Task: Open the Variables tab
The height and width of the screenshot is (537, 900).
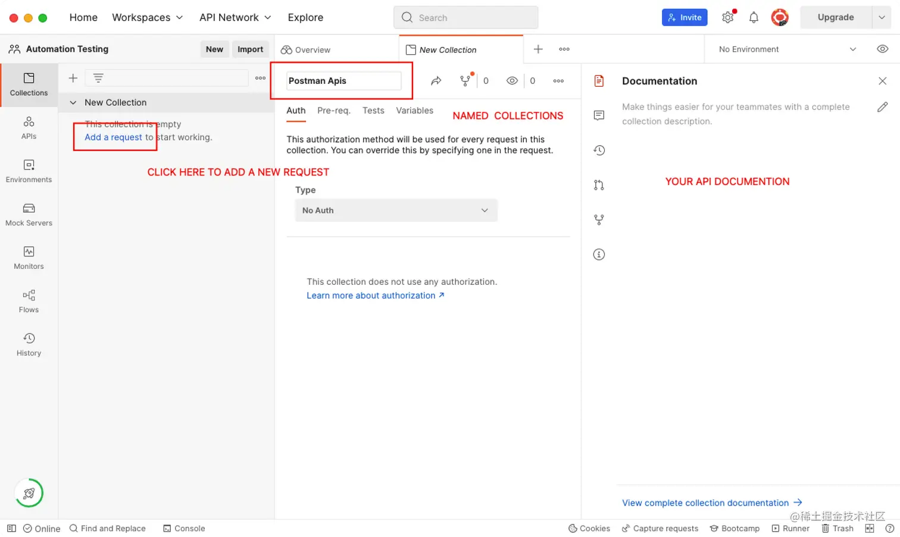Action: tap(415, 111)
